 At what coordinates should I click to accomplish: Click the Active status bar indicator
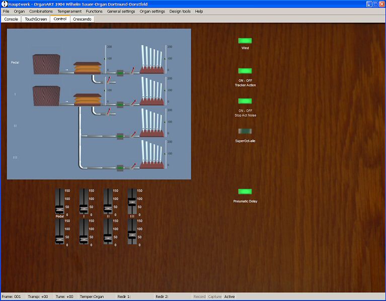tap(229, 296)
